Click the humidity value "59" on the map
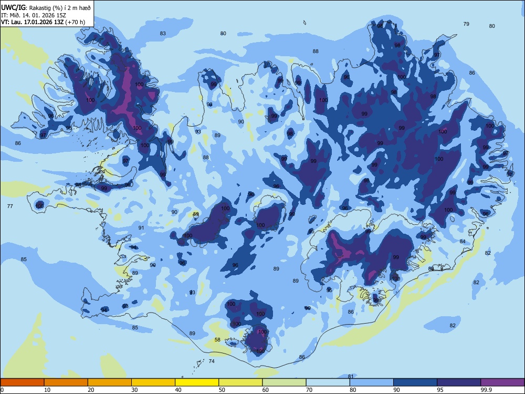Screen dimensions: 525x394 point(196,214)
